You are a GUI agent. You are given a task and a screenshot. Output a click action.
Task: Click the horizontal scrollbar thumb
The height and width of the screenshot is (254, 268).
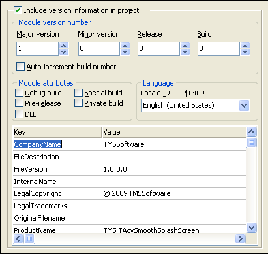[29, 239]
